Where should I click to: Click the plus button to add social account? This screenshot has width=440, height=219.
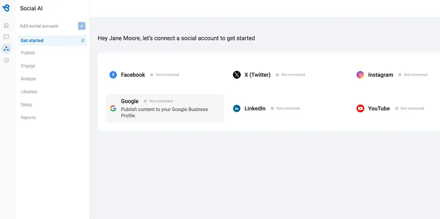click(82, 26)
